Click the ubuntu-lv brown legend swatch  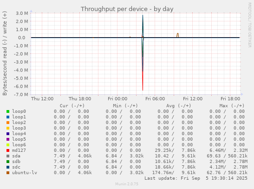click(8, 173)
